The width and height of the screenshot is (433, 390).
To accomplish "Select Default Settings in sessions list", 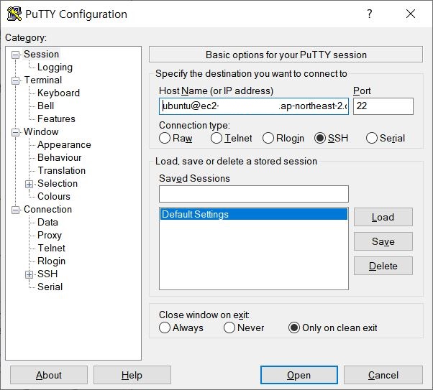I will coord(195,215).
